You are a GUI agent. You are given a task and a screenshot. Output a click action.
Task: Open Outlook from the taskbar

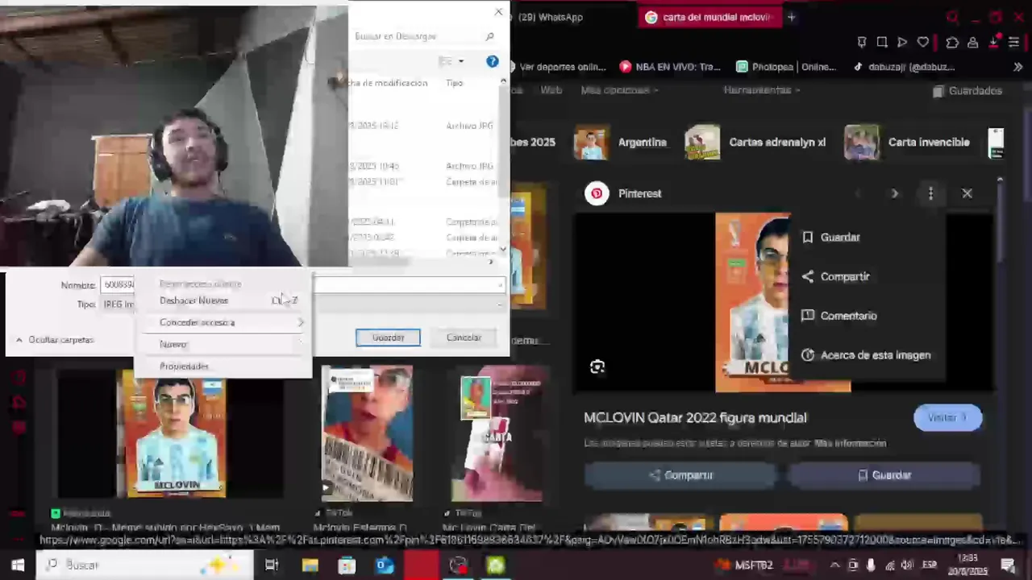click(385, 565)
